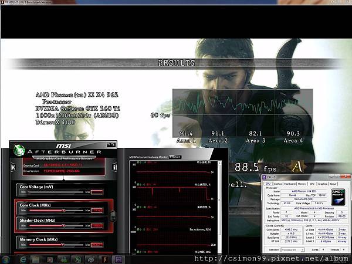Click the RESULTS heading banner

(x=177, y=63)
